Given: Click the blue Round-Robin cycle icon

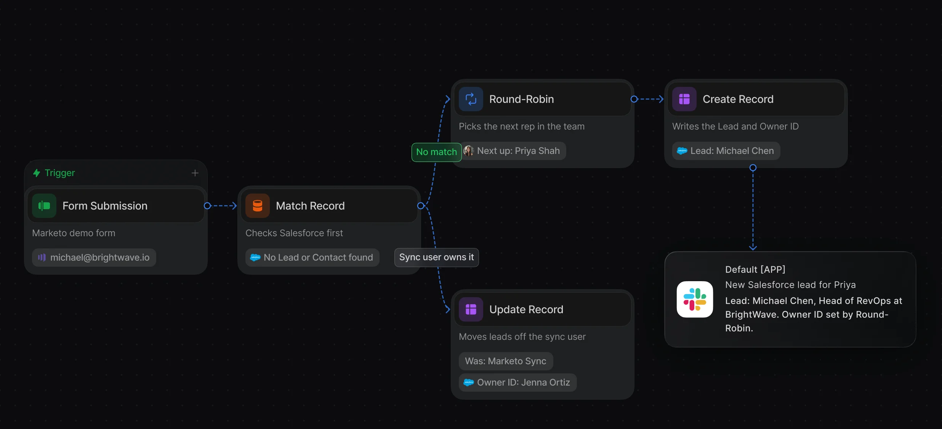Looking at the screenshot, I should (x=471, y=99).
